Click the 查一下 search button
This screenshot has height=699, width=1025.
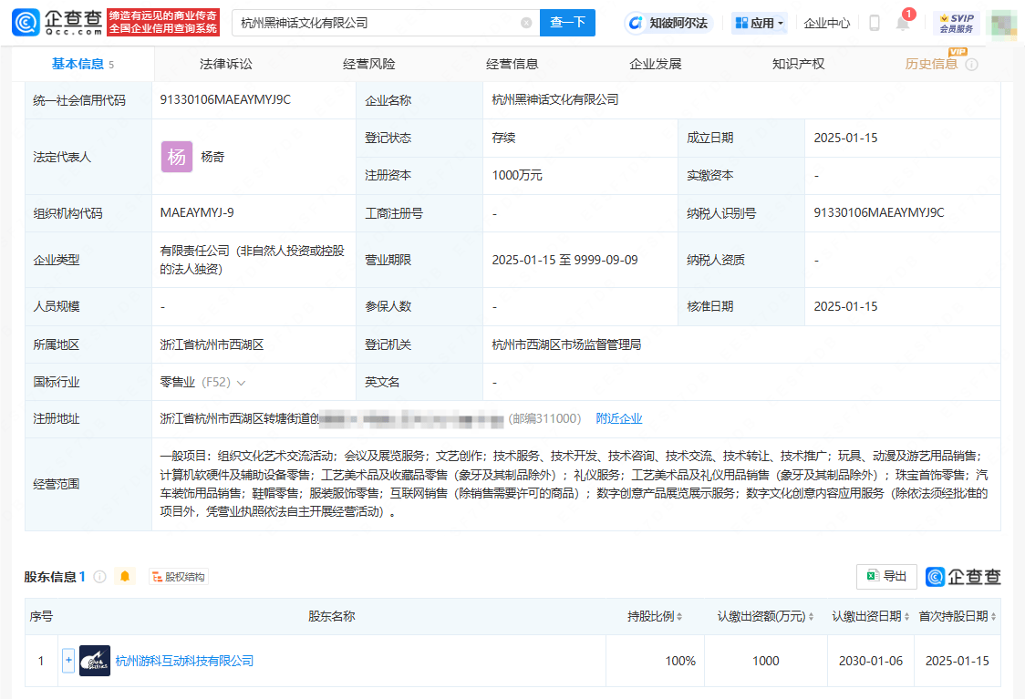click(x=567, y=23)
